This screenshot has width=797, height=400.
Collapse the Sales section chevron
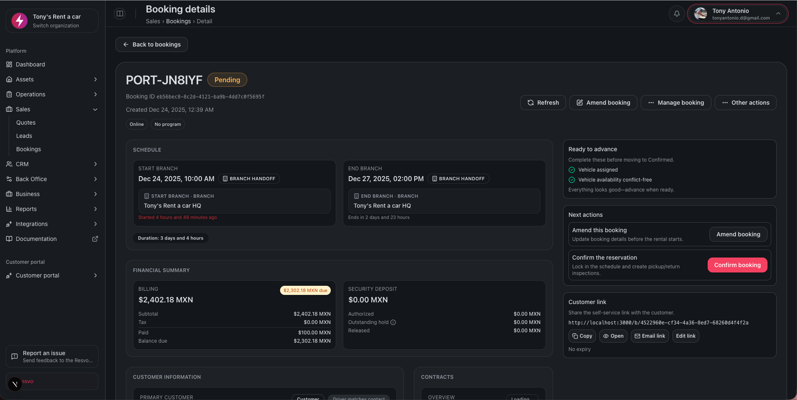click(x=95, y=109)
